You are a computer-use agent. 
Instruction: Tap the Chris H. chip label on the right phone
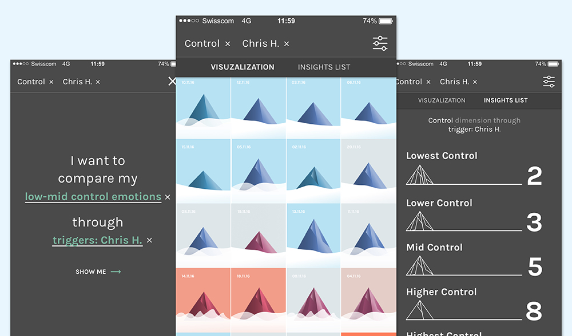454,82
